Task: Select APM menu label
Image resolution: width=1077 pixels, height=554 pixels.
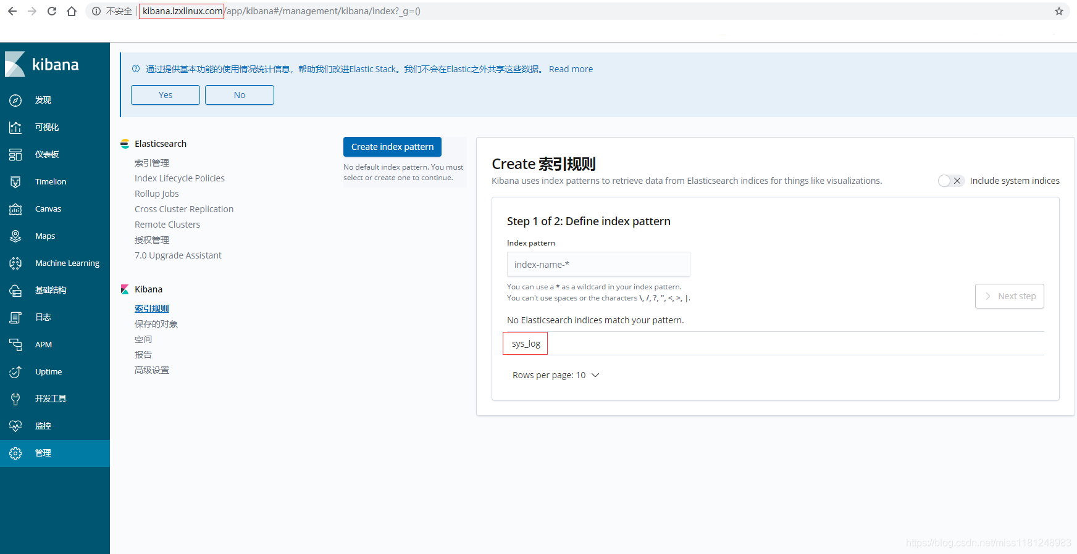Action: 43,344
